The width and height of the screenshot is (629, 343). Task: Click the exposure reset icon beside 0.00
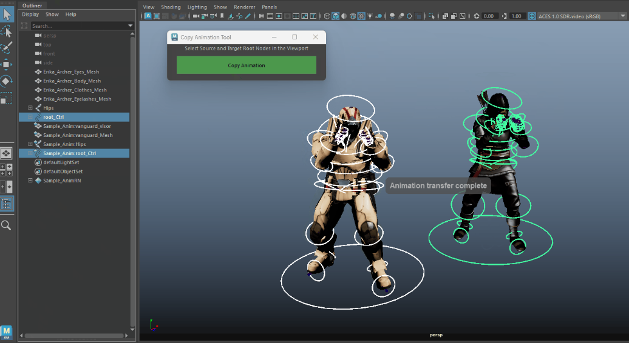click(x=477, y=16)
